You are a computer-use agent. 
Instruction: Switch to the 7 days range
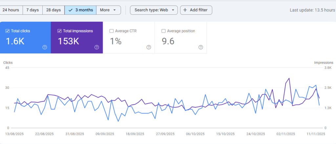[32, 10]
